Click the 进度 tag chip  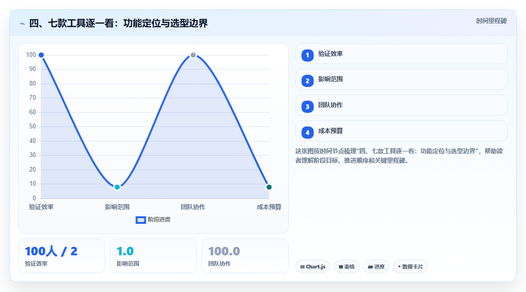(376, 267)
